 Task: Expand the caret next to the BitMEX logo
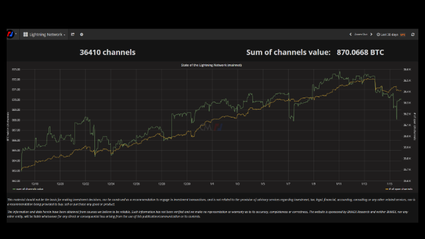coord(16,34)
